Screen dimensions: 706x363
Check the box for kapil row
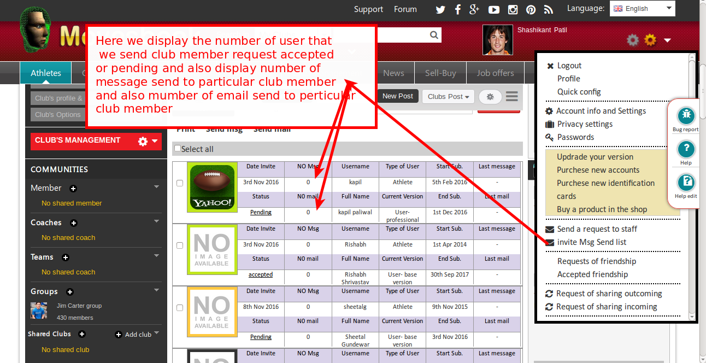coord(180,183)
